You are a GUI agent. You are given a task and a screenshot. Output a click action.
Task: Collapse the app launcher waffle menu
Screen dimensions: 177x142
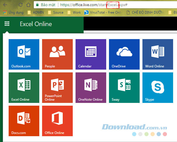7,24
